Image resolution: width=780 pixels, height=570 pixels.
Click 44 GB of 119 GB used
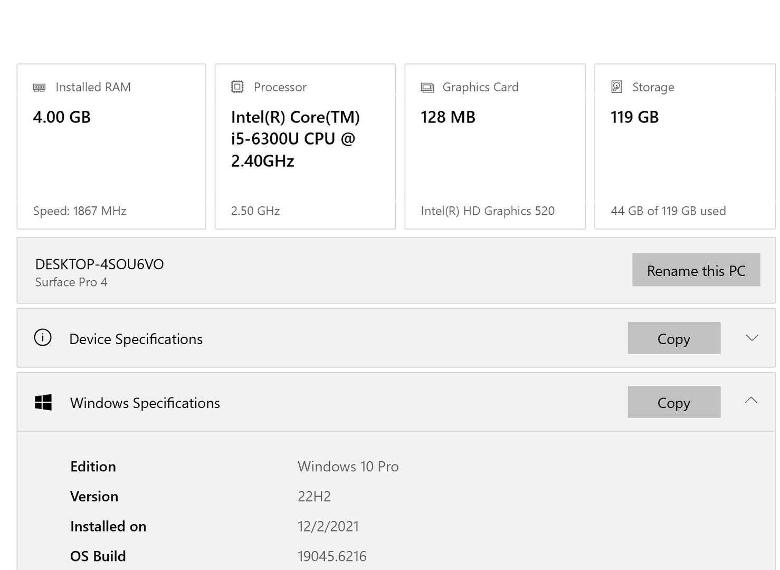[x=668, y=211]
